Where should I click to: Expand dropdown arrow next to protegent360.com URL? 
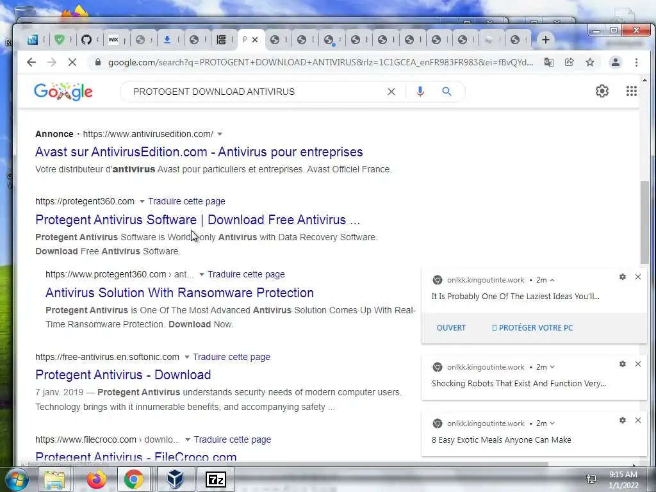point(142,202)
